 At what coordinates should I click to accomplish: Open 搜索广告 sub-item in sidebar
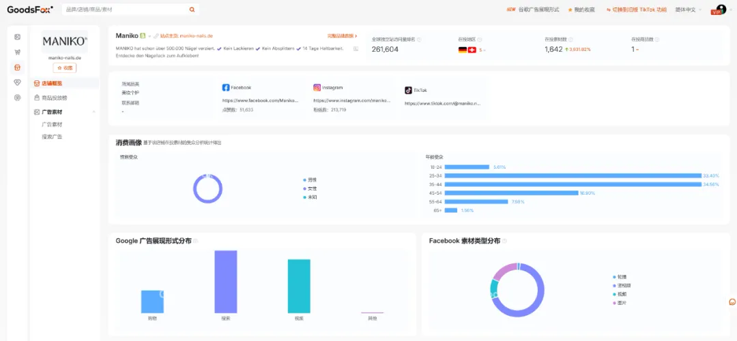pos(52,137)
